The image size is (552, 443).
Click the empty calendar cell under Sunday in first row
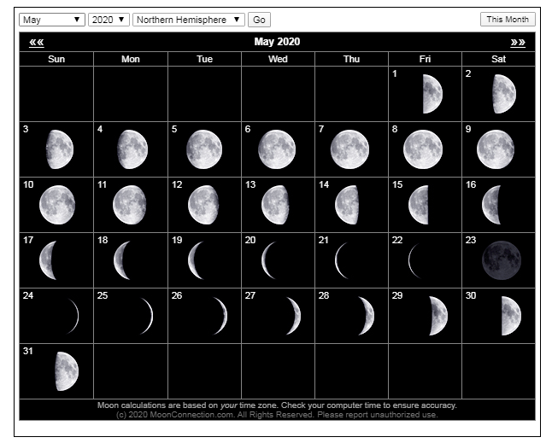tap(56, 94)
